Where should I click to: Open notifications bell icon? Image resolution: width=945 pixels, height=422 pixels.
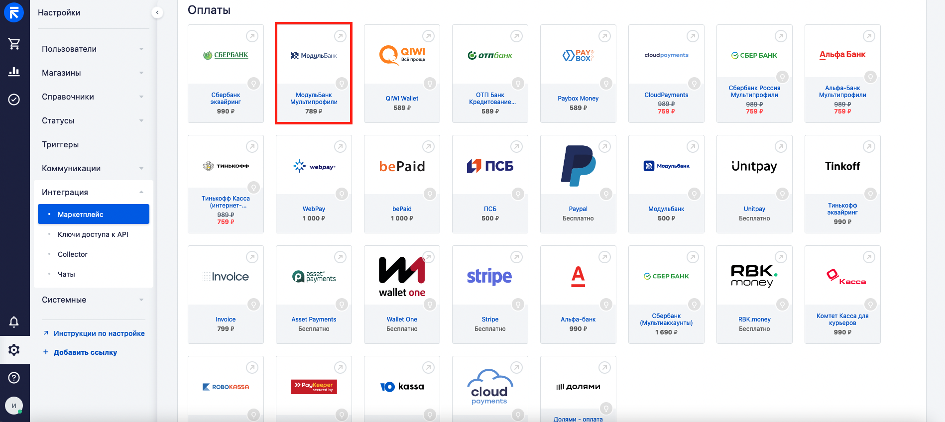tap(14, 322)
